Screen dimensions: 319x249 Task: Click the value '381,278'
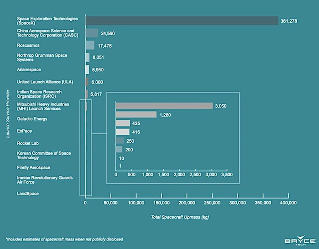(289, 21)
